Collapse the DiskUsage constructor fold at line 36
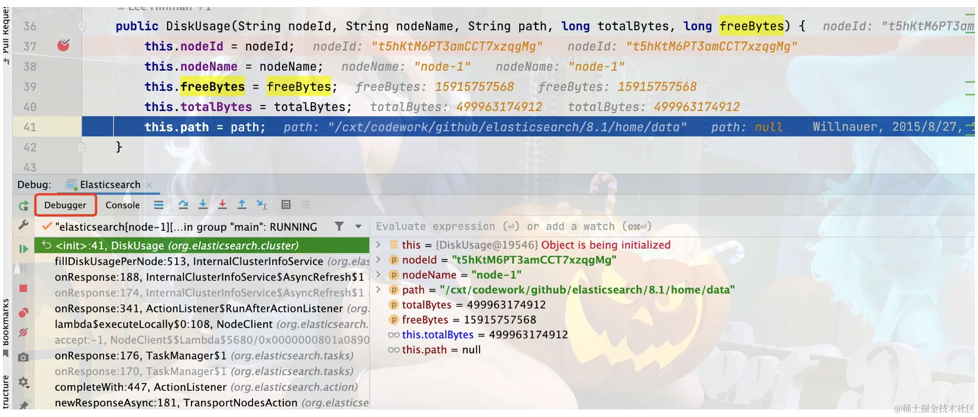The height and width of the screenshot is (417, 978). click(x=81, y=26)
